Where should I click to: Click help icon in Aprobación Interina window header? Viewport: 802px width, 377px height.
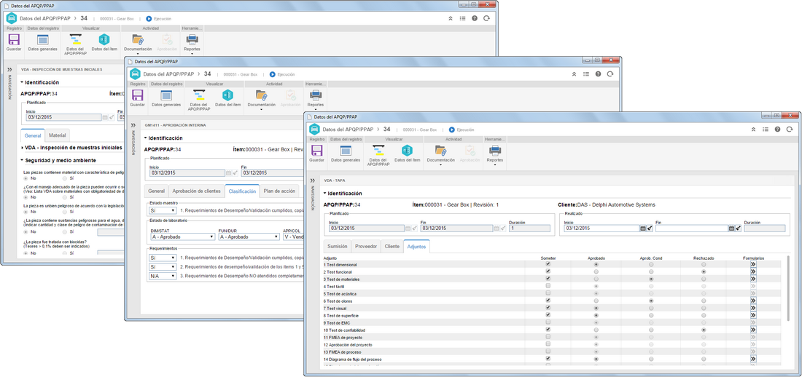pyautogui.click(x=598, y=74)
